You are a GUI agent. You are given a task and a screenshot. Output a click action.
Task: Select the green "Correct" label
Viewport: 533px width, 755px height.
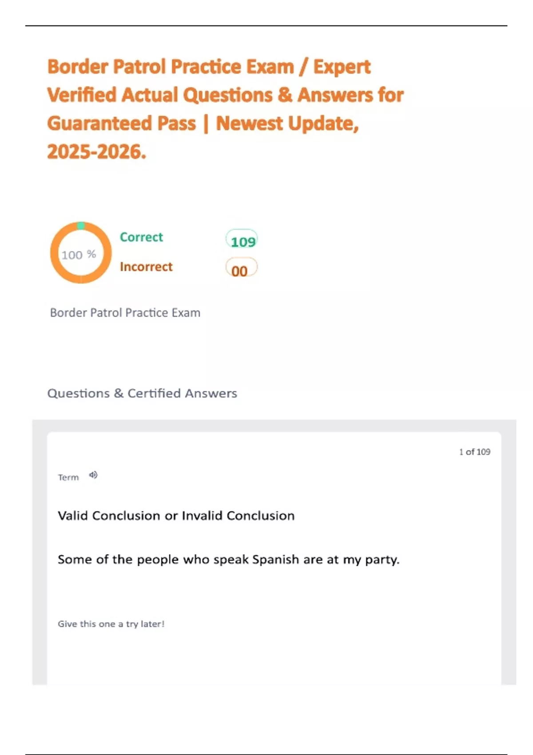[141, 237]
